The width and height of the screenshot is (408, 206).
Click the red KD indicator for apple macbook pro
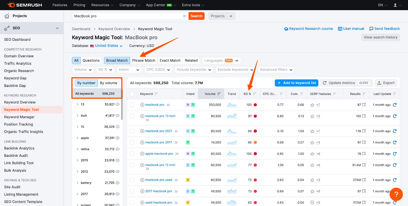click(x=255, y=154)
